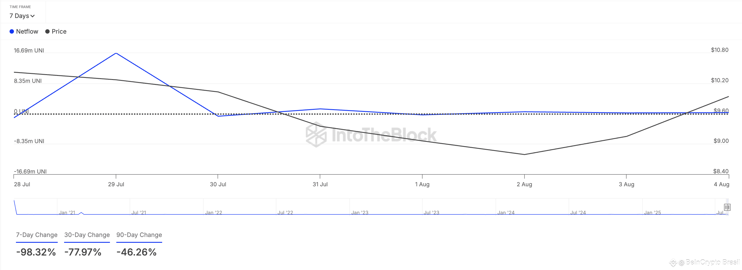This screenshot has width=742, height=270.
Task: Select the 7-Day Change tab
Action: point(37,235)
